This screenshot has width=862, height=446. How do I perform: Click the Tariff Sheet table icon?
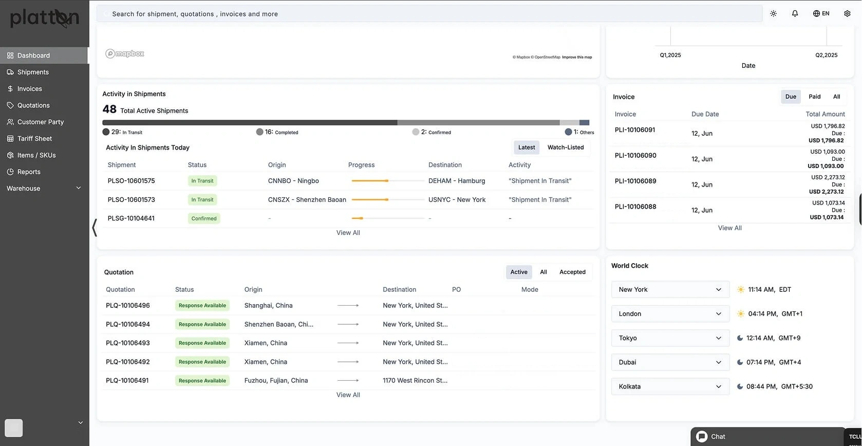tap(10, 139)
